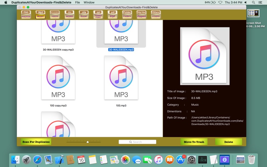Open App Store from the Dock

[x=181, y=160]
